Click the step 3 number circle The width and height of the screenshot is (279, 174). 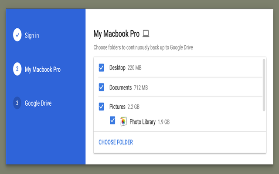[17, 103]
